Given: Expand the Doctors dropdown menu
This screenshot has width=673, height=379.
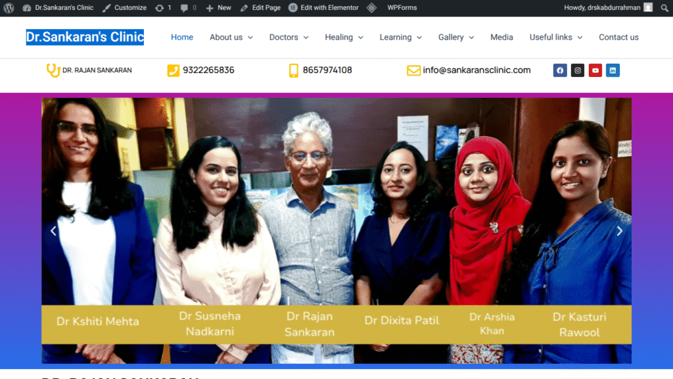Looking at the screenshot, I should (289, 38).
